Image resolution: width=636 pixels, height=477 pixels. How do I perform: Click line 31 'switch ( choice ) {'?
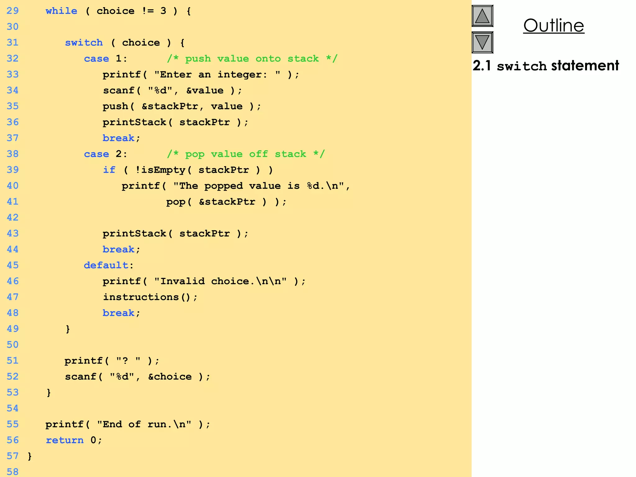pos(125,43)
